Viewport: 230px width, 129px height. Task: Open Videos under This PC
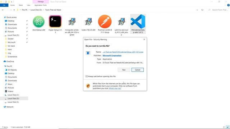pyautogui.click(x=10, y=91)
